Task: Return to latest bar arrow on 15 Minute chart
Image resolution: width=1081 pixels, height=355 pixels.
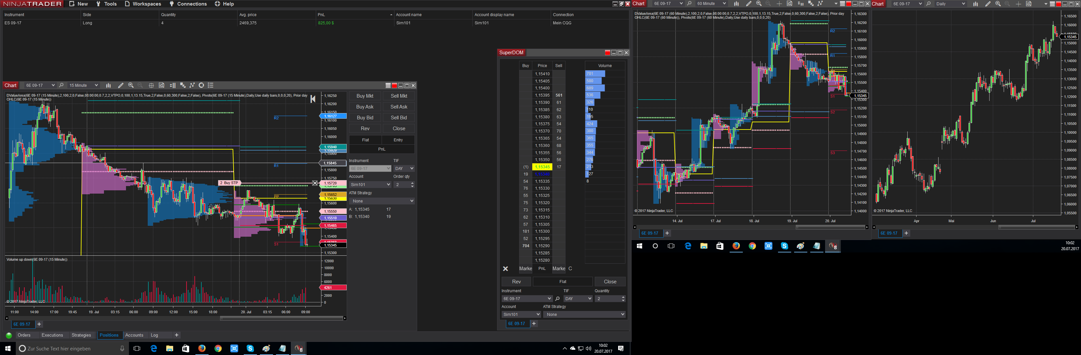Action: (313, 99)
